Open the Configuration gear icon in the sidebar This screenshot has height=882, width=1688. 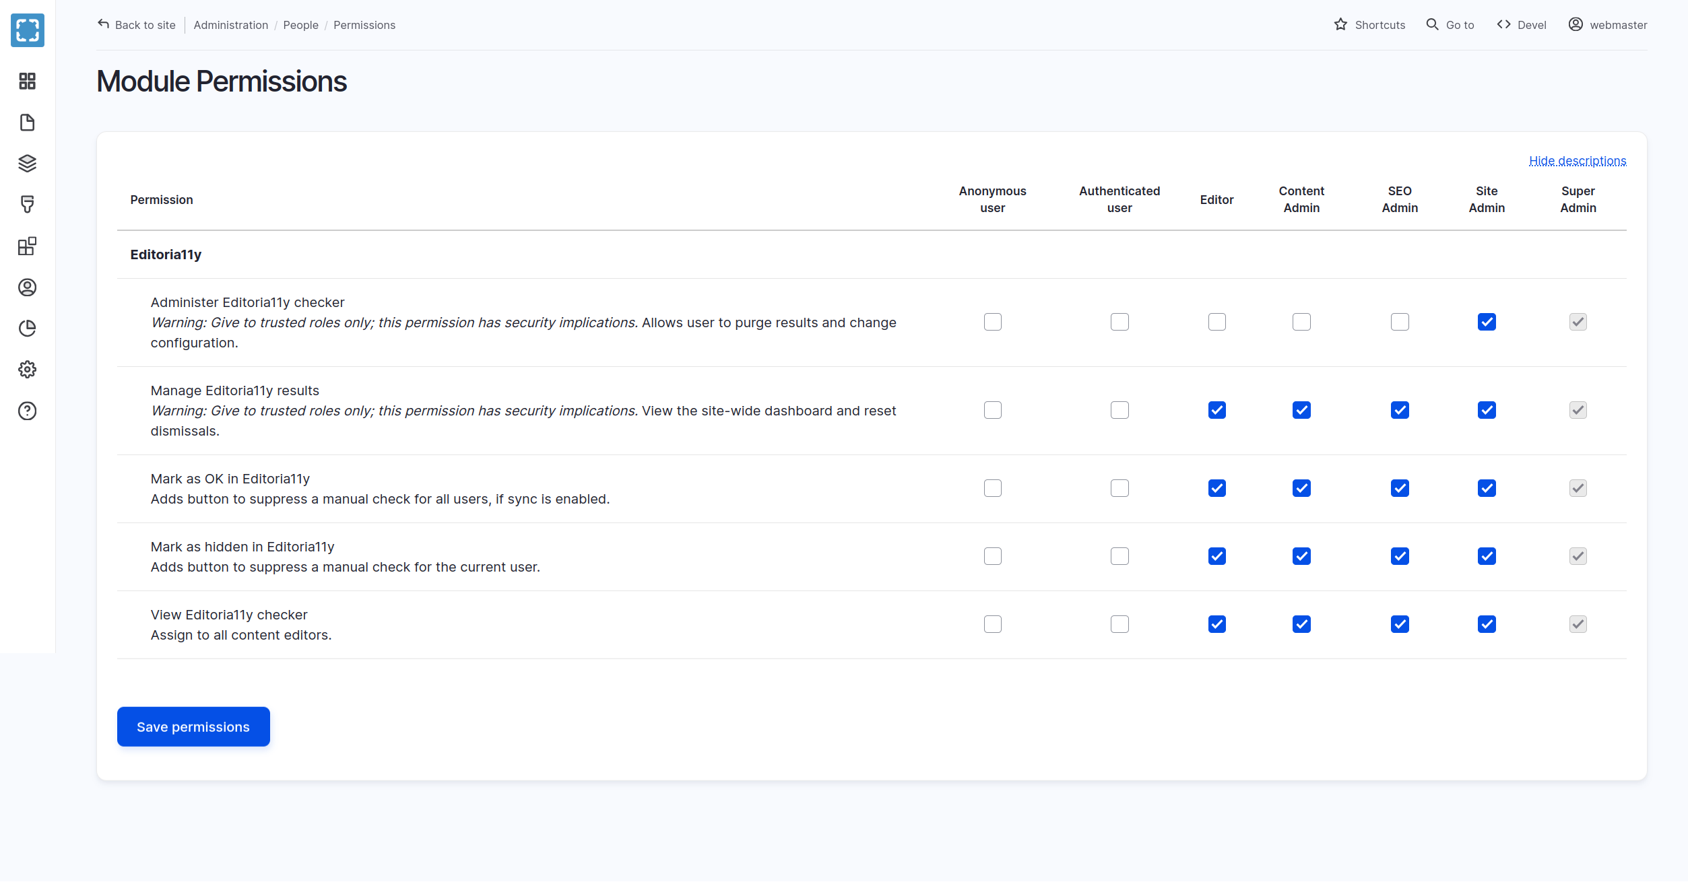coord(28,370)
